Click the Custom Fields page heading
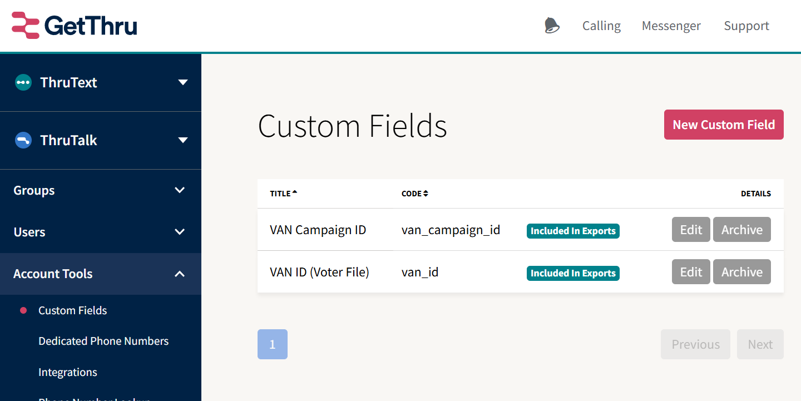Screen dimensions: 801x401 pyautogui.click(x=353, y=126)
